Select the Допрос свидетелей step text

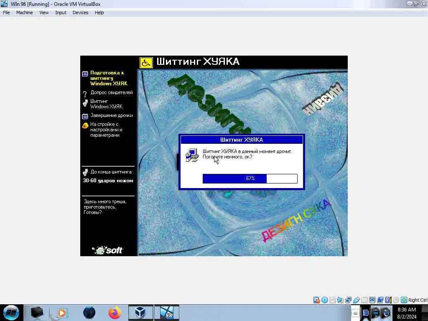tap(112, 92)
